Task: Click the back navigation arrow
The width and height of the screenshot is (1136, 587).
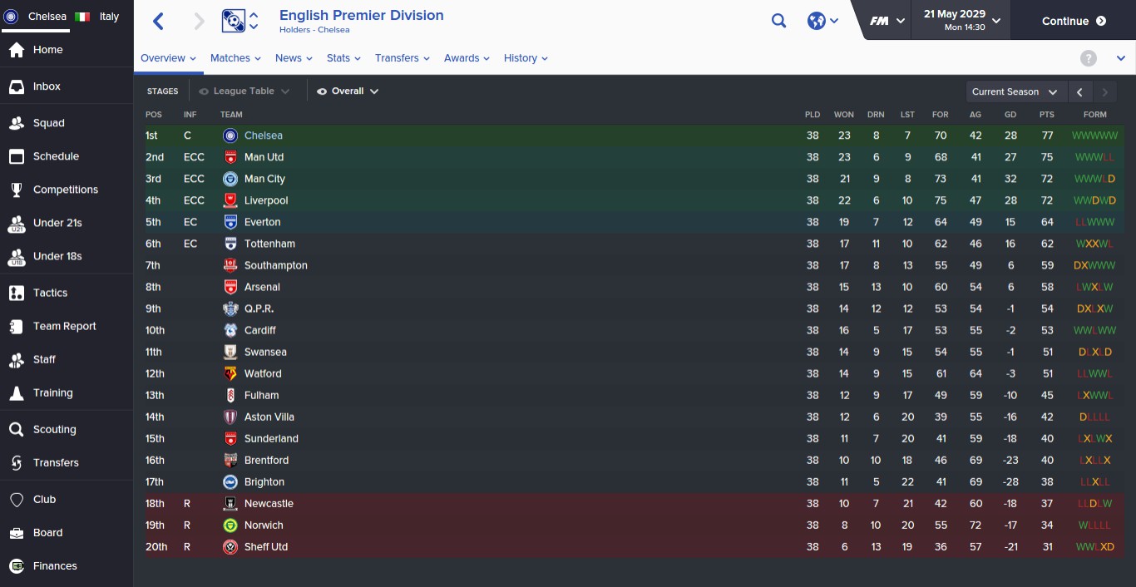Action: pyautogui.click(x=159, y=22)
